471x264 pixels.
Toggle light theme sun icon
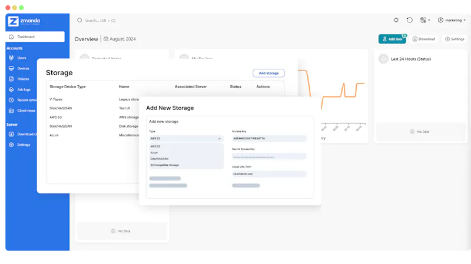pyautogui.click(x=396, y=20)
